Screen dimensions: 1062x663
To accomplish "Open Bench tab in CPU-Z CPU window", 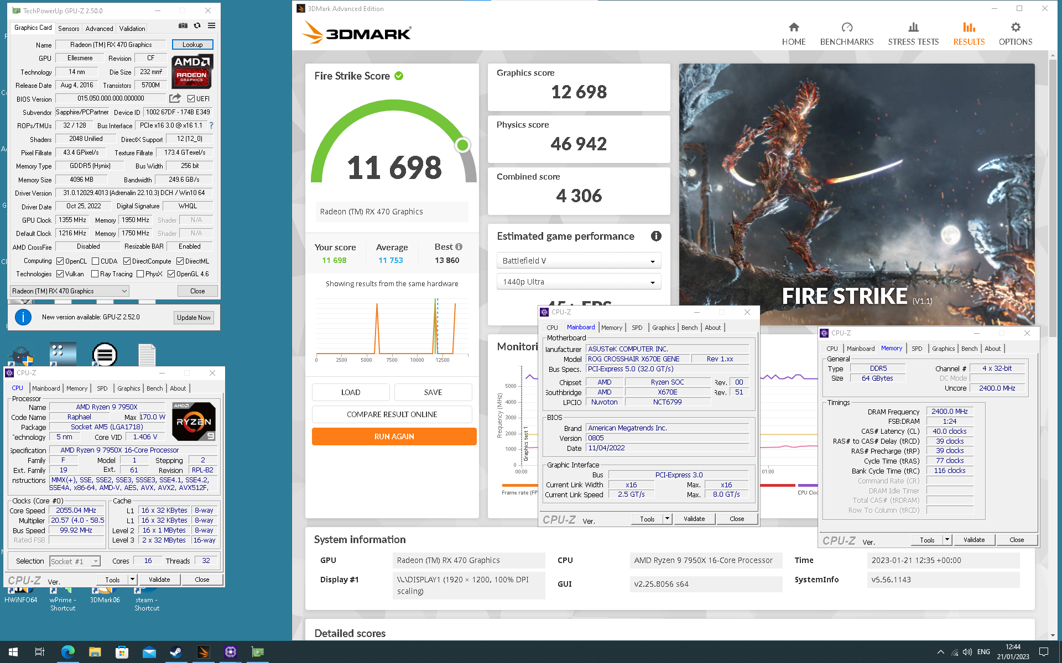I will point(155,388).
